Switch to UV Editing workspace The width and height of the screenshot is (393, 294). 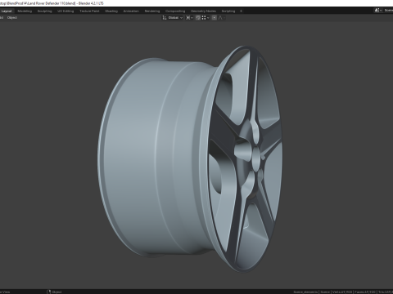point(65,11)
